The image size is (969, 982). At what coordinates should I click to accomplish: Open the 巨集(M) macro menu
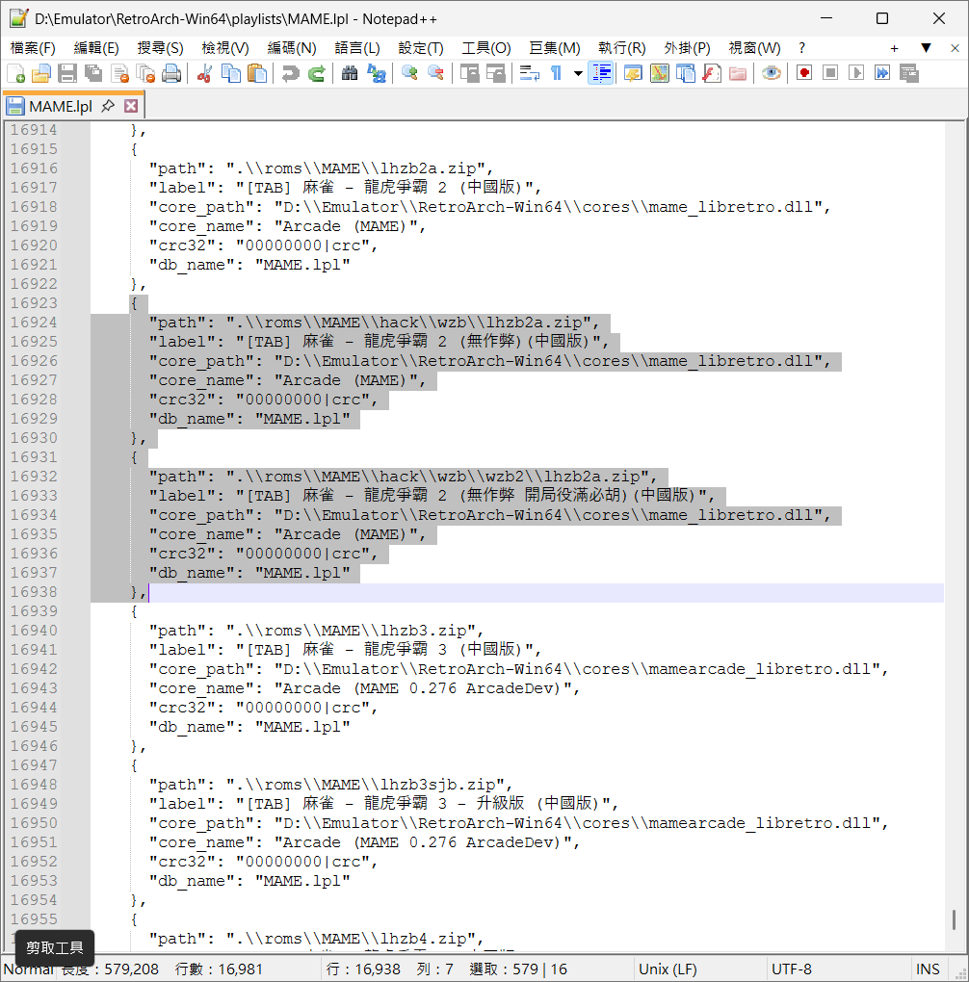pos(555,48)
